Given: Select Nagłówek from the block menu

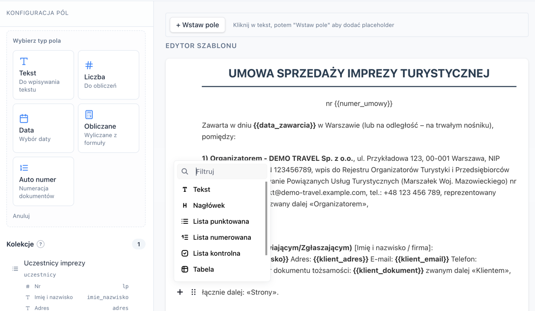Looking at the screenshot, I should pos(209,205).
